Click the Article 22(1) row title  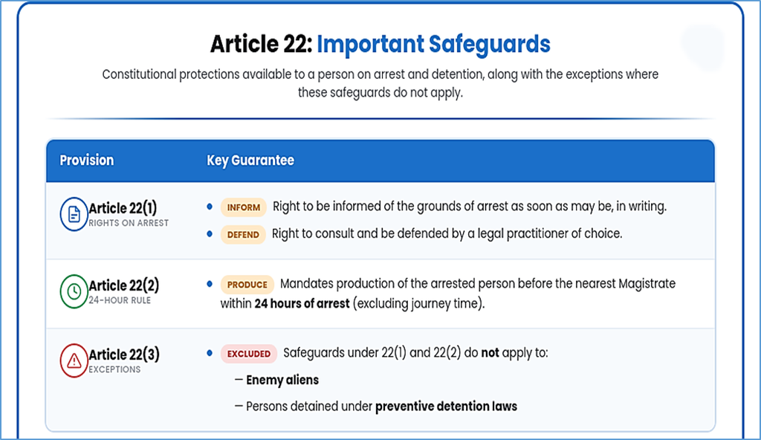[x=123, y=208]
